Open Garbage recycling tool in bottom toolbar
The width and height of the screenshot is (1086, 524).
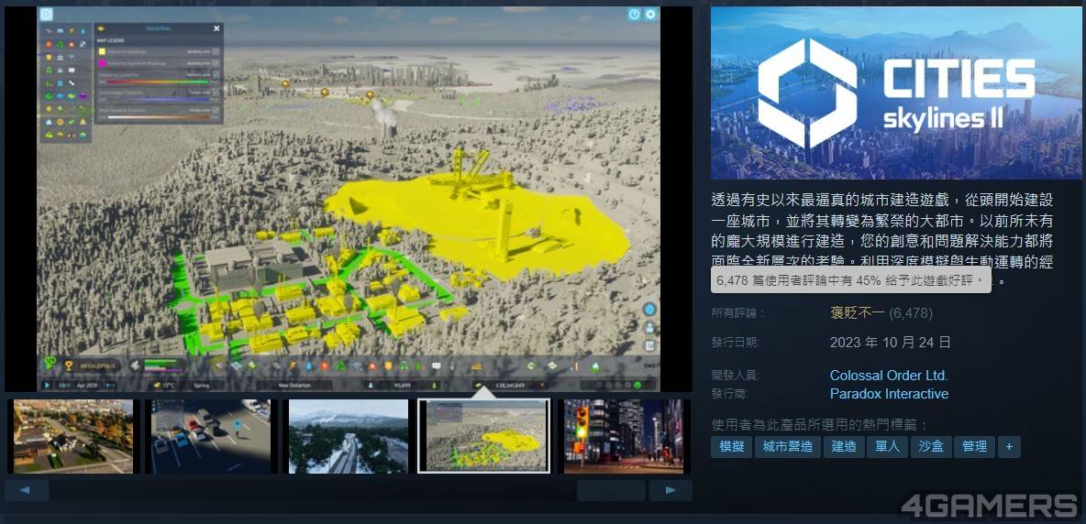pos(341,366)
